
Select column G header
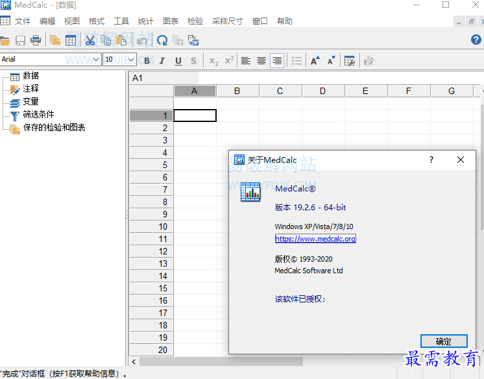pos(452,91)
